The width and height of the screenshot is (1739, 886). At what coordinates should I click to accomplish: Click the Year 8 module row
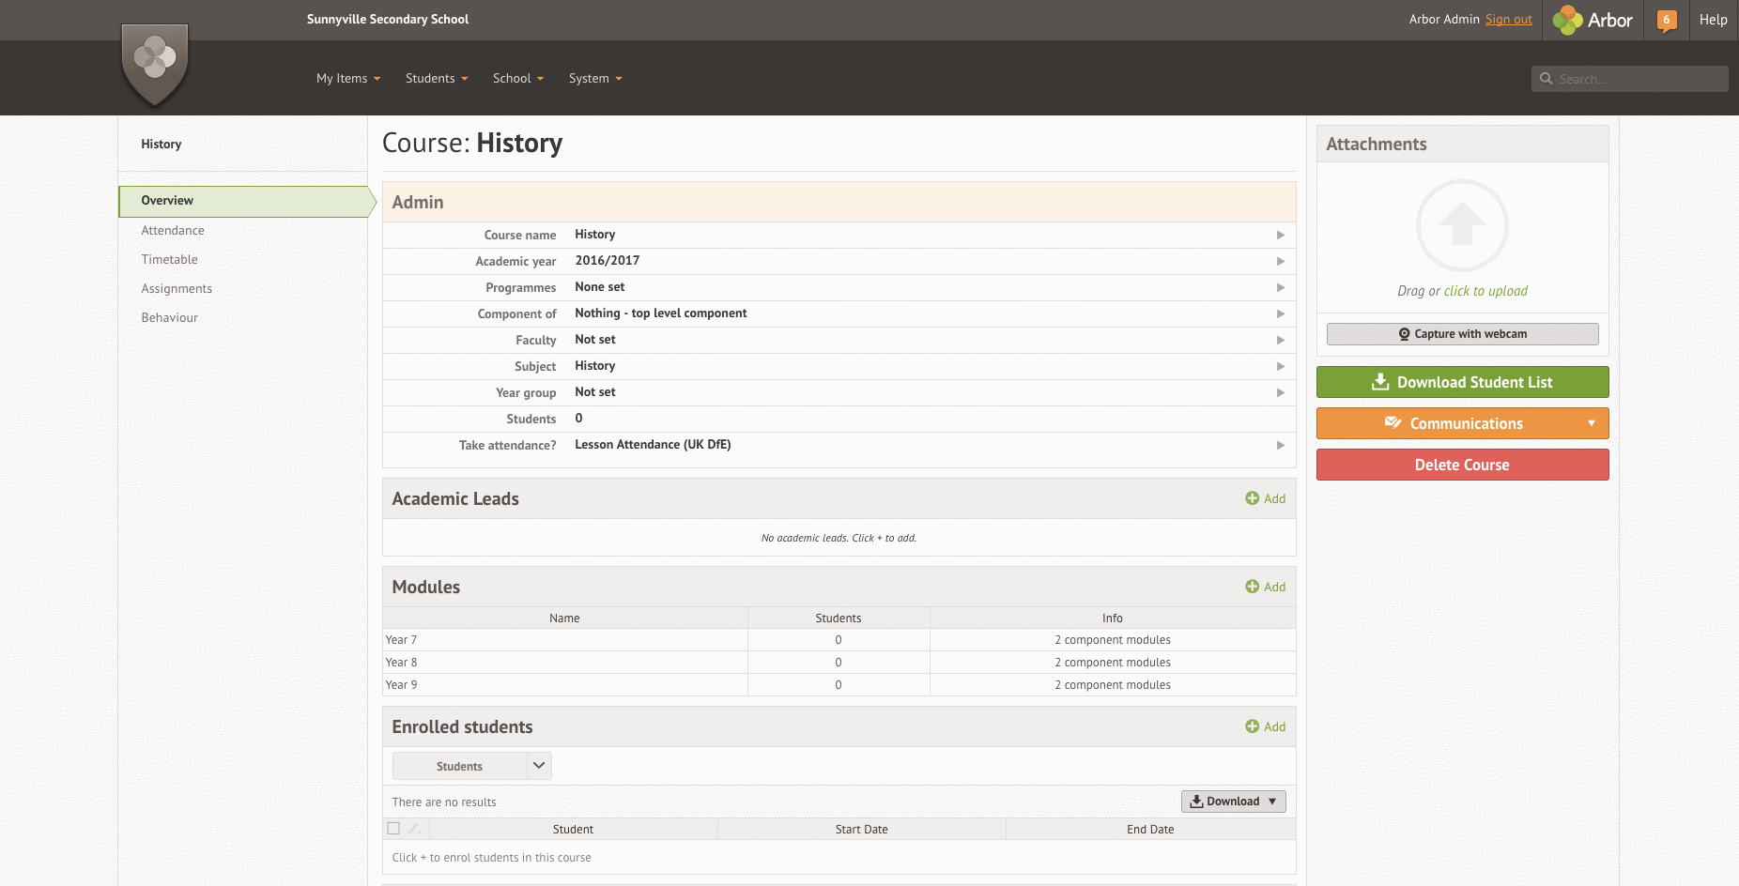(839, 663)
